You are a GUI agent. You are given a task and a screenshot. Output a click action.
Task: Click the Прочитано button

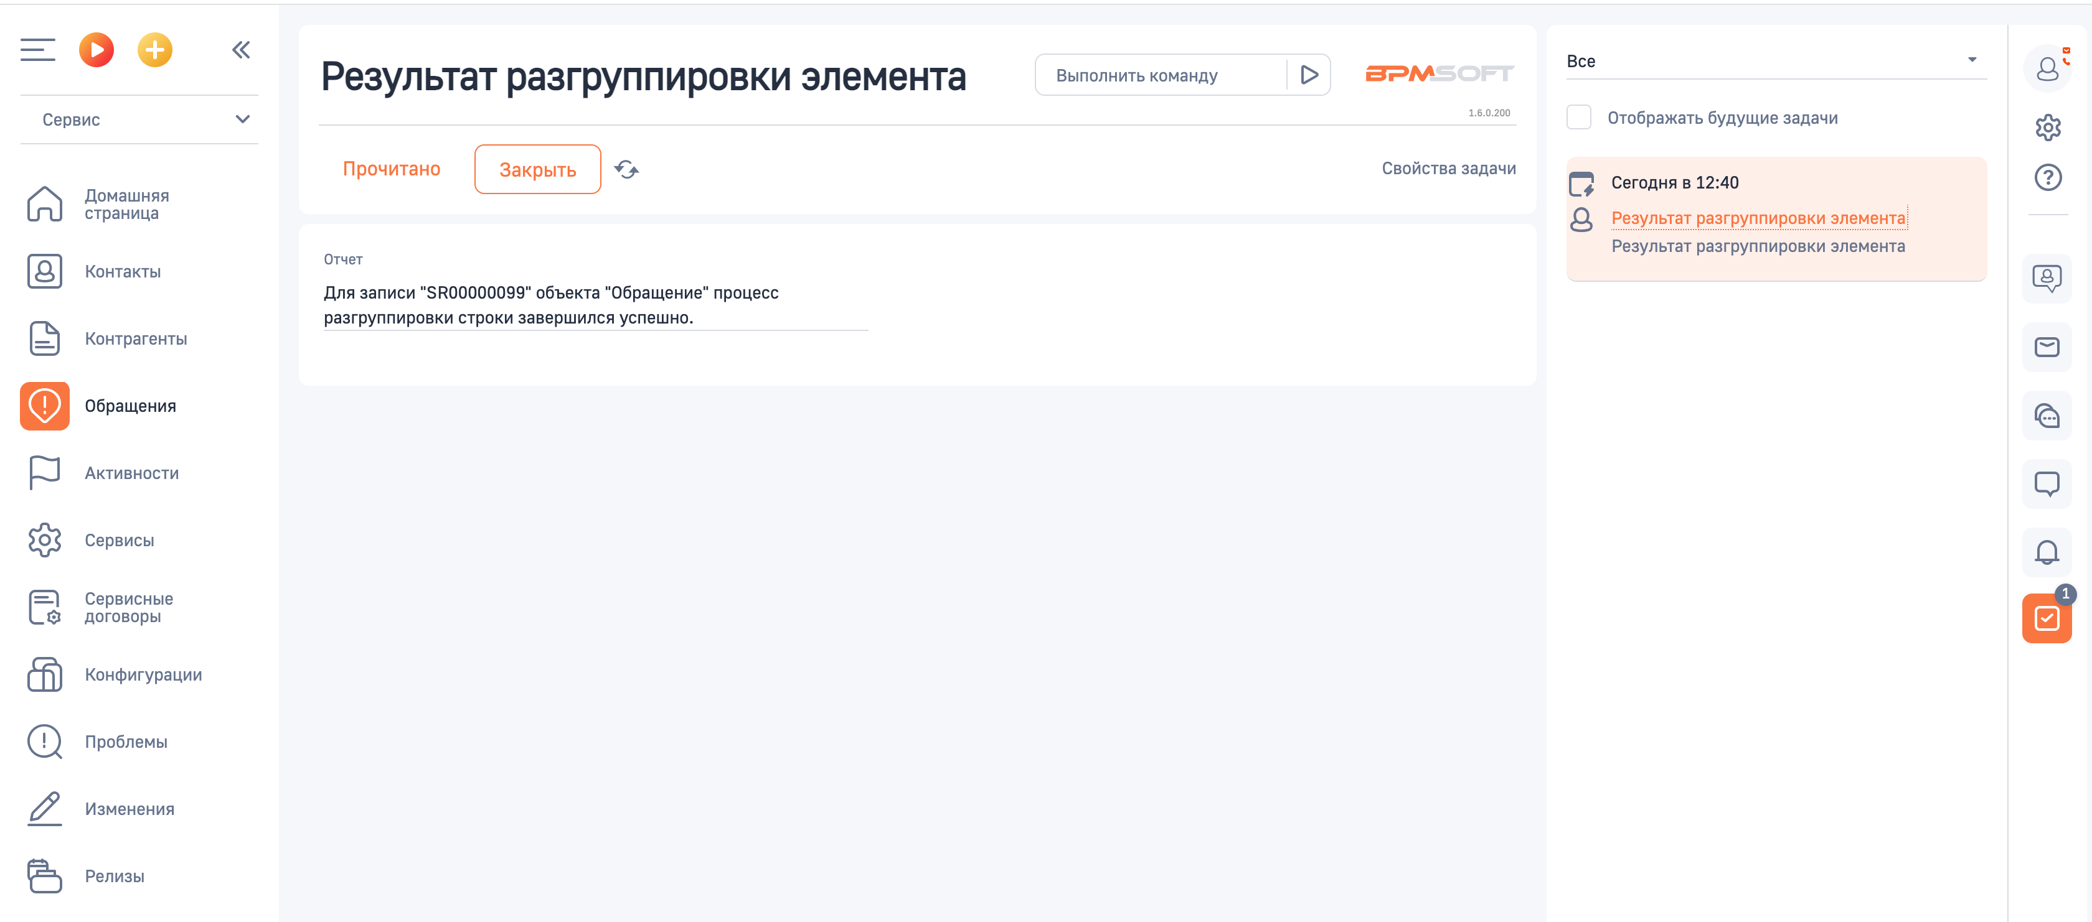pos(392,169)
